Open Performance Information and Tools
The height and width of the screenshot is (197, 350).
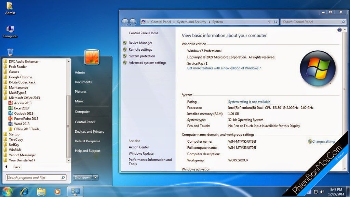click(x=150, y=162)
